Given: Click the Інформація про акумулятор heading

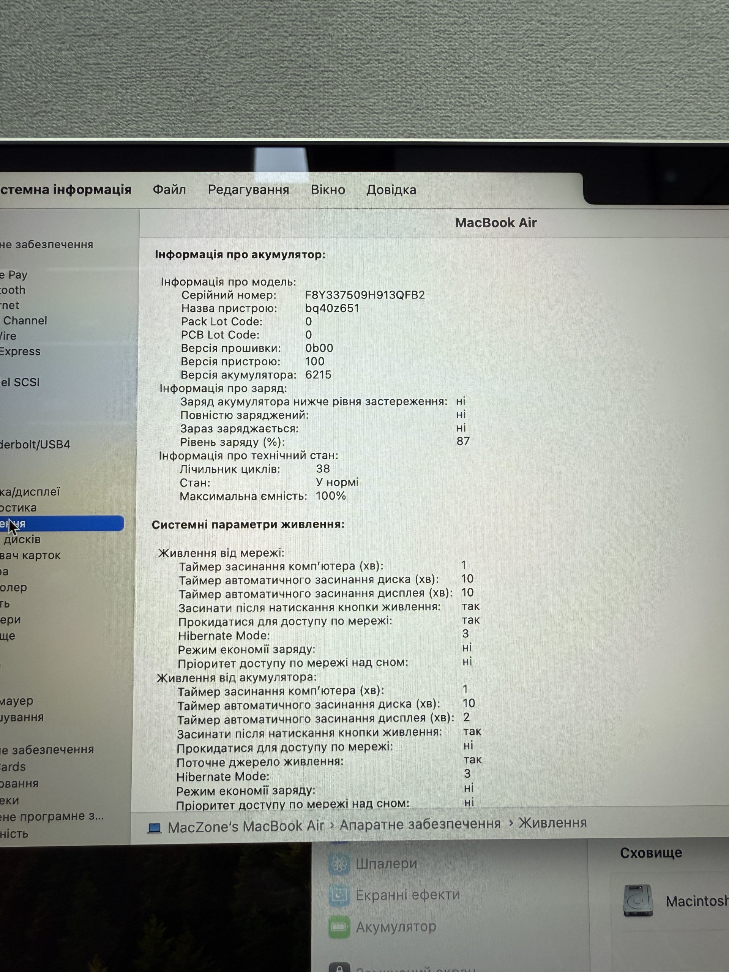Looking at the screenshot, I should coord(240,254).
